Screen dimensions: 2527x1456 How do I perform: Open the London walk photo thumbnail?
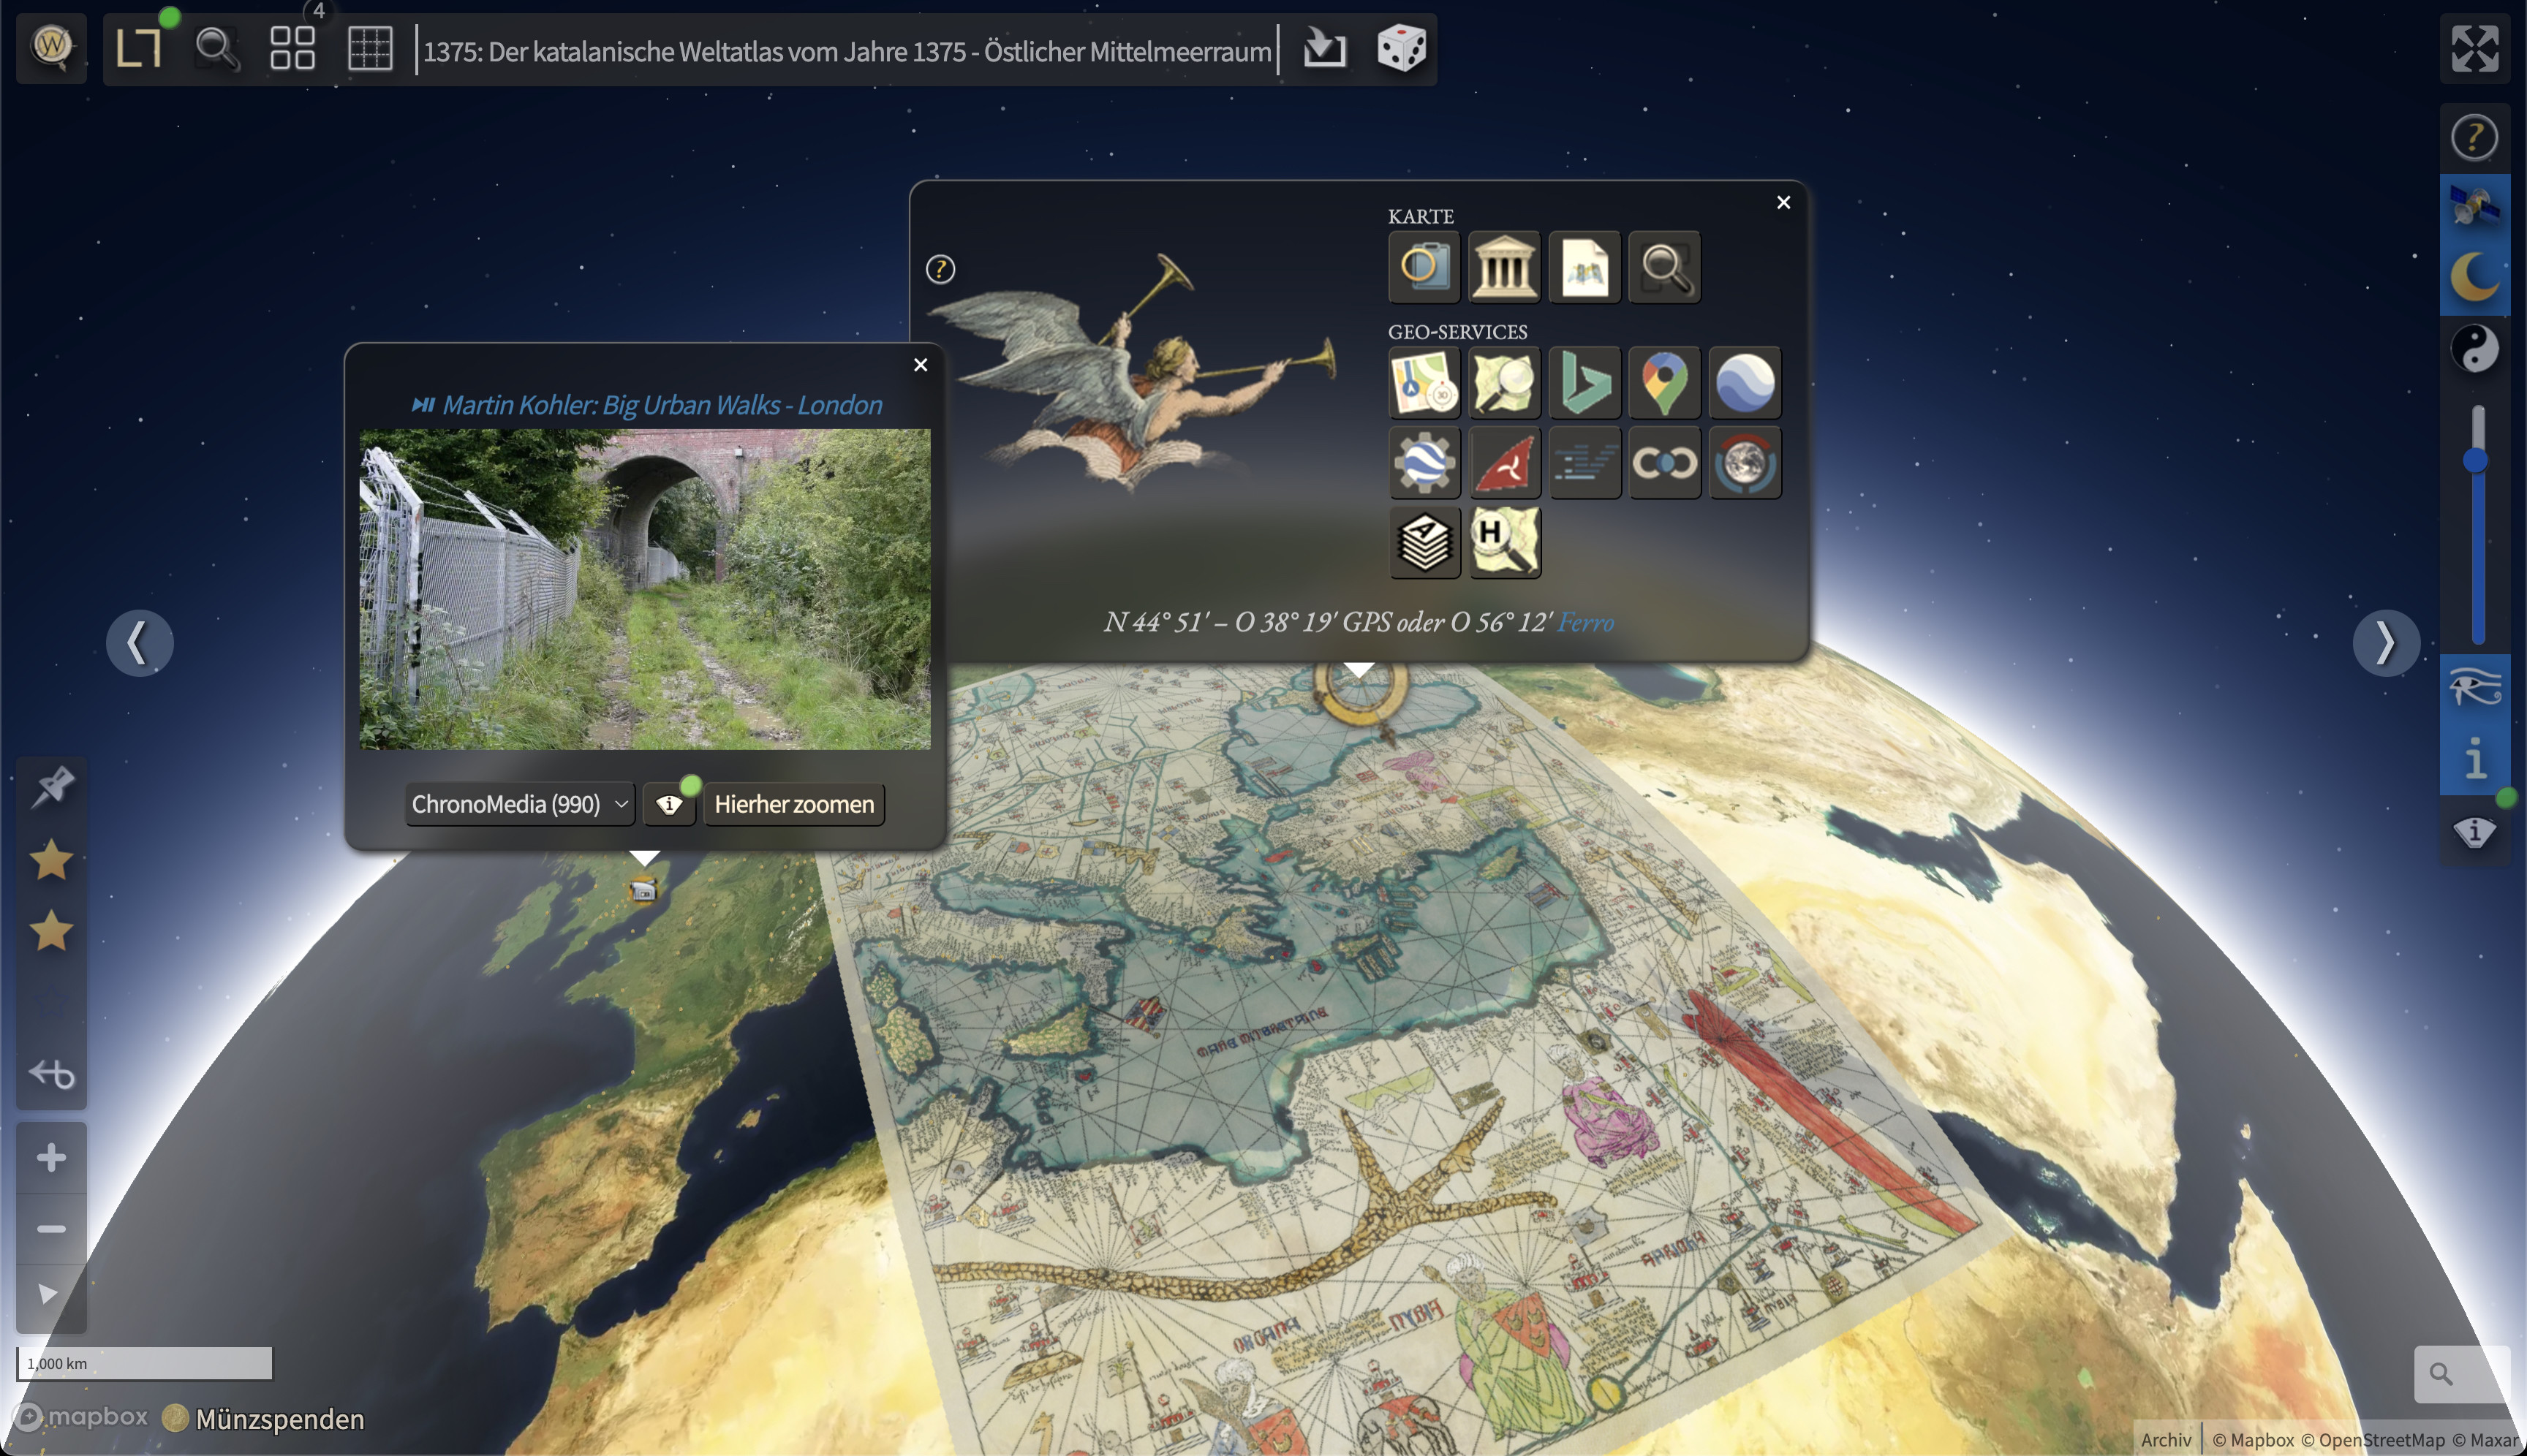pyautogui.click(x=644, y=589)
